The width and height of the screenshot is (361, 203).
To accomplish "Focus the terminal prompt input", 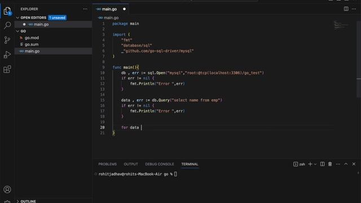I will tap(175, 174).
